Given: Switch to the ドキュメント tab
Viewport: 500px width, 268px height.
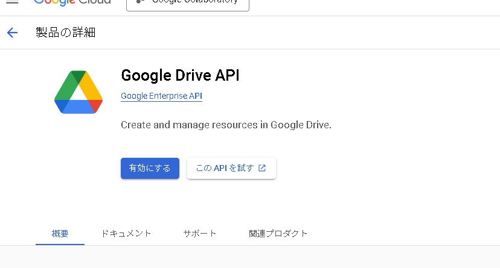Looking at the screenshot, I should [126, 234].
